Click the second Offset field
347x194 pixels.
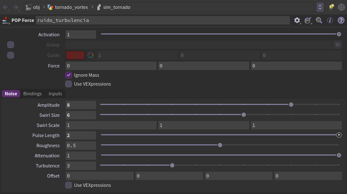tap(169, 176)
